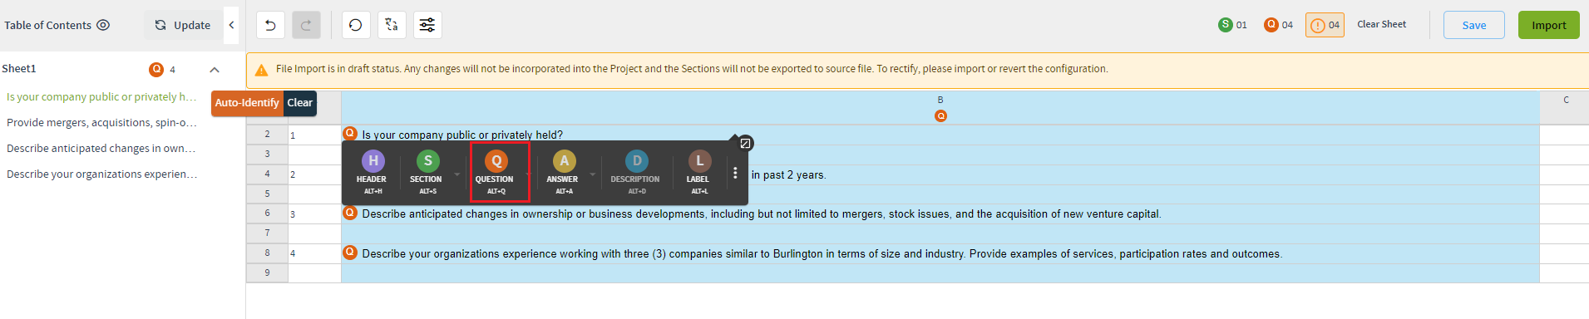Click the undo arrow icon
The width and height of the screenshot is (1589, 319).
coord(270,25)
